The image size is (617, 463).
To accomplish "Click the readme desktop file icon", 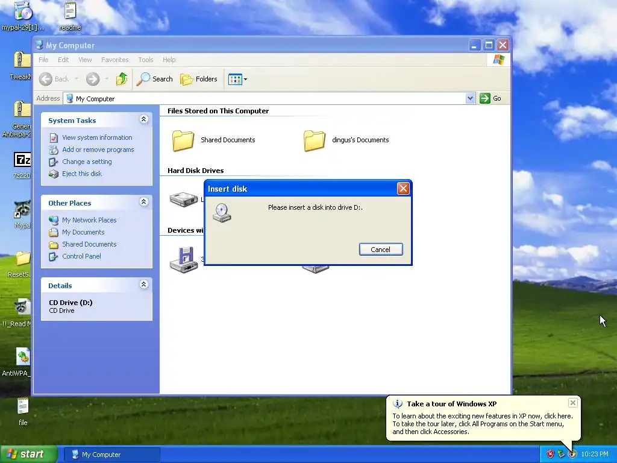I will [x=70, y=16].
